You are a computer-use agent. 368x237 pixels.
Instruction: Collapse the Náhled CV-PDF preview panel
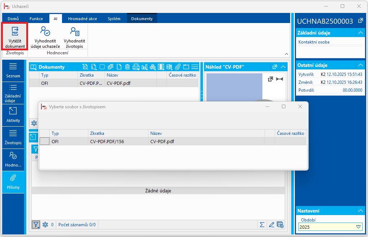[x=283, y=67]
